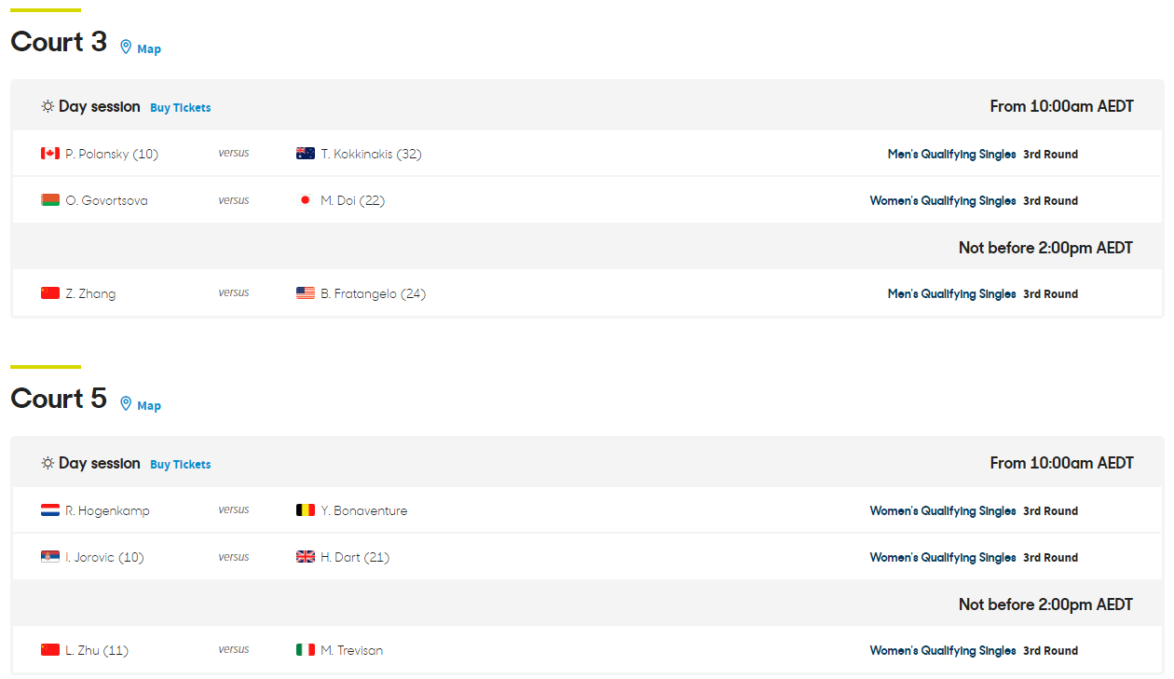Click the British flag next to H. Dart
The width and height of the screenshot is (1174, 679).
click(x=306, y=557)
